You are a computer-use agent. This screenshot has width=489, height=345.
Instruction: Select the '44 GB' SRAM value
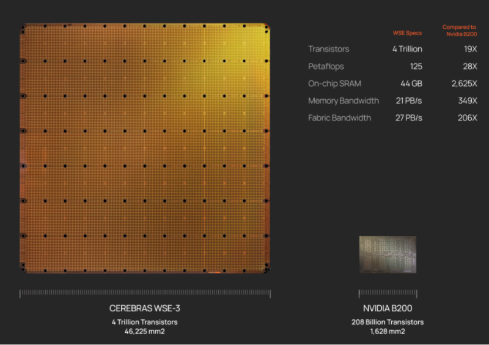411,83
